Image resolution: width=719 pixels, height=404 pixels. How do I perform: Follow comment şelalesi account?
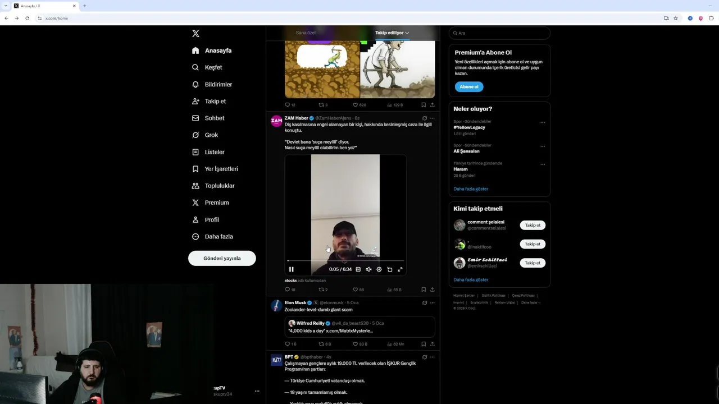point(533,225)
